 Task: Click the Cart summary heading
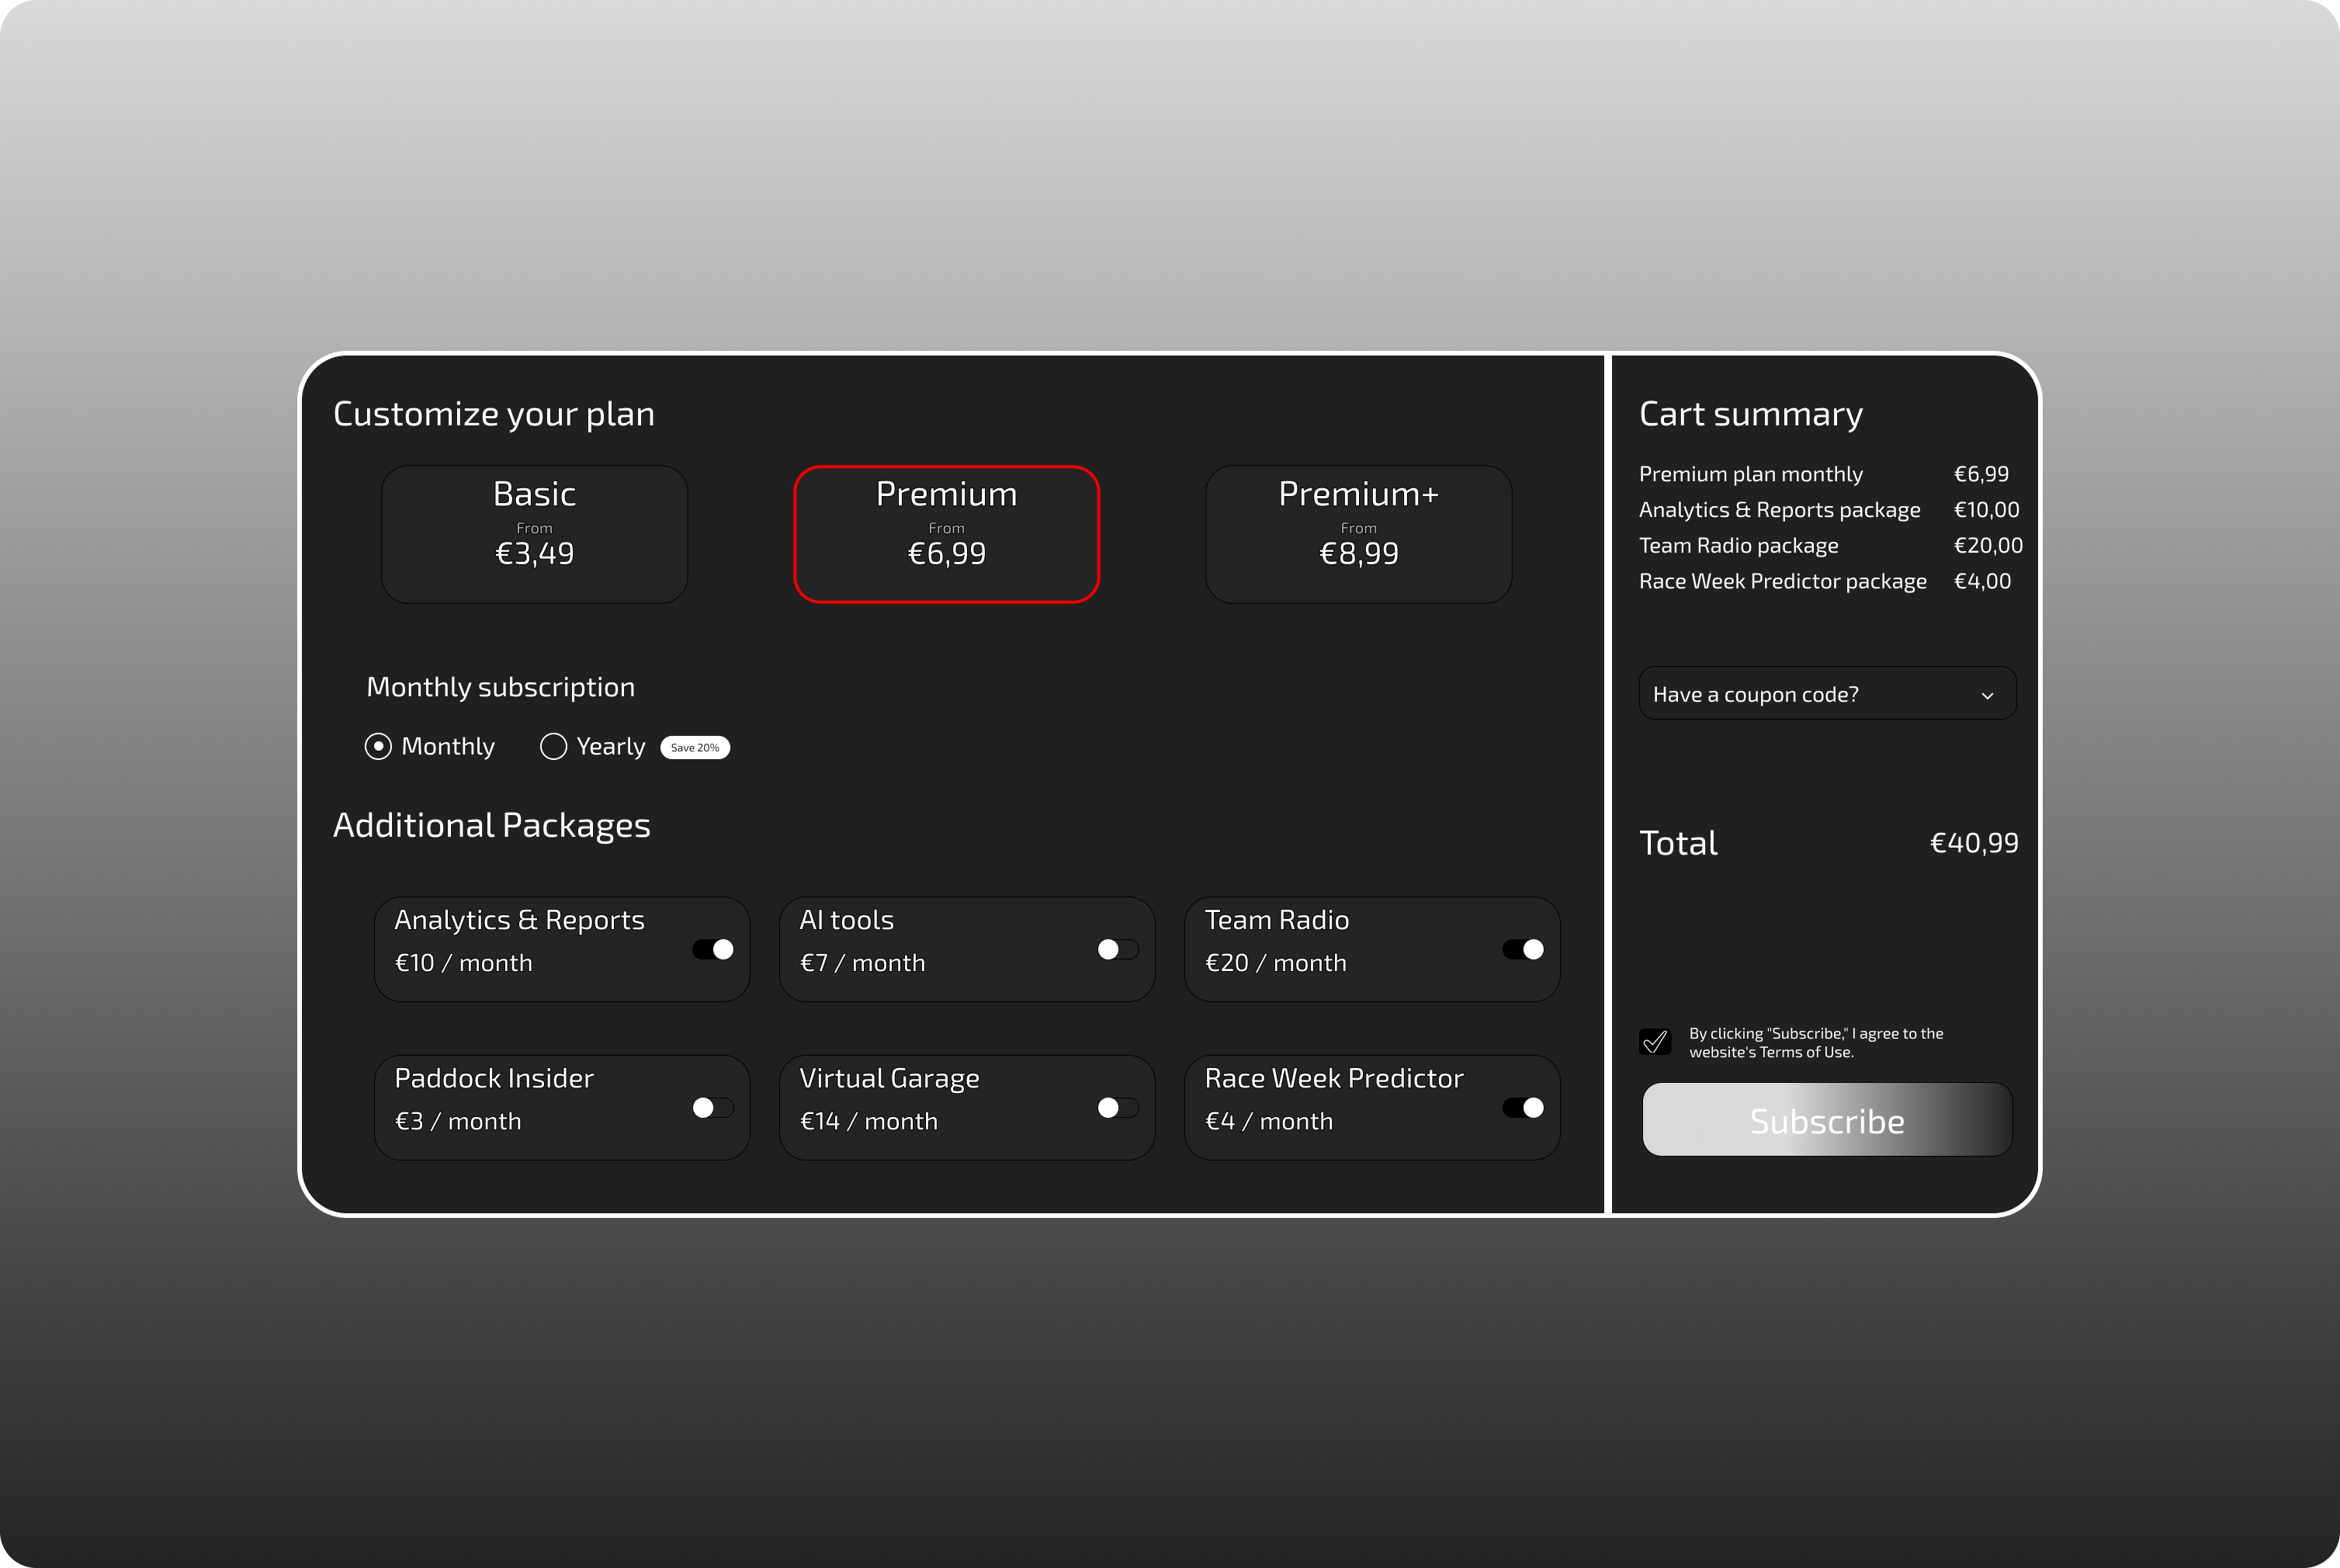point(1750,413)
